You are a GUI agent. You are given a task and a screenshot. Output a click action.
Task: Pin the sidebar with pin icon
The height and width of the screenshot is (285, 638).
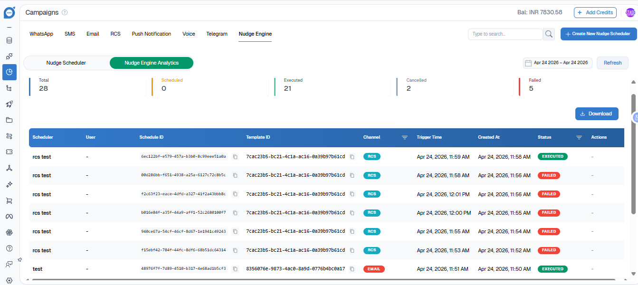click(x=20, y=260)
